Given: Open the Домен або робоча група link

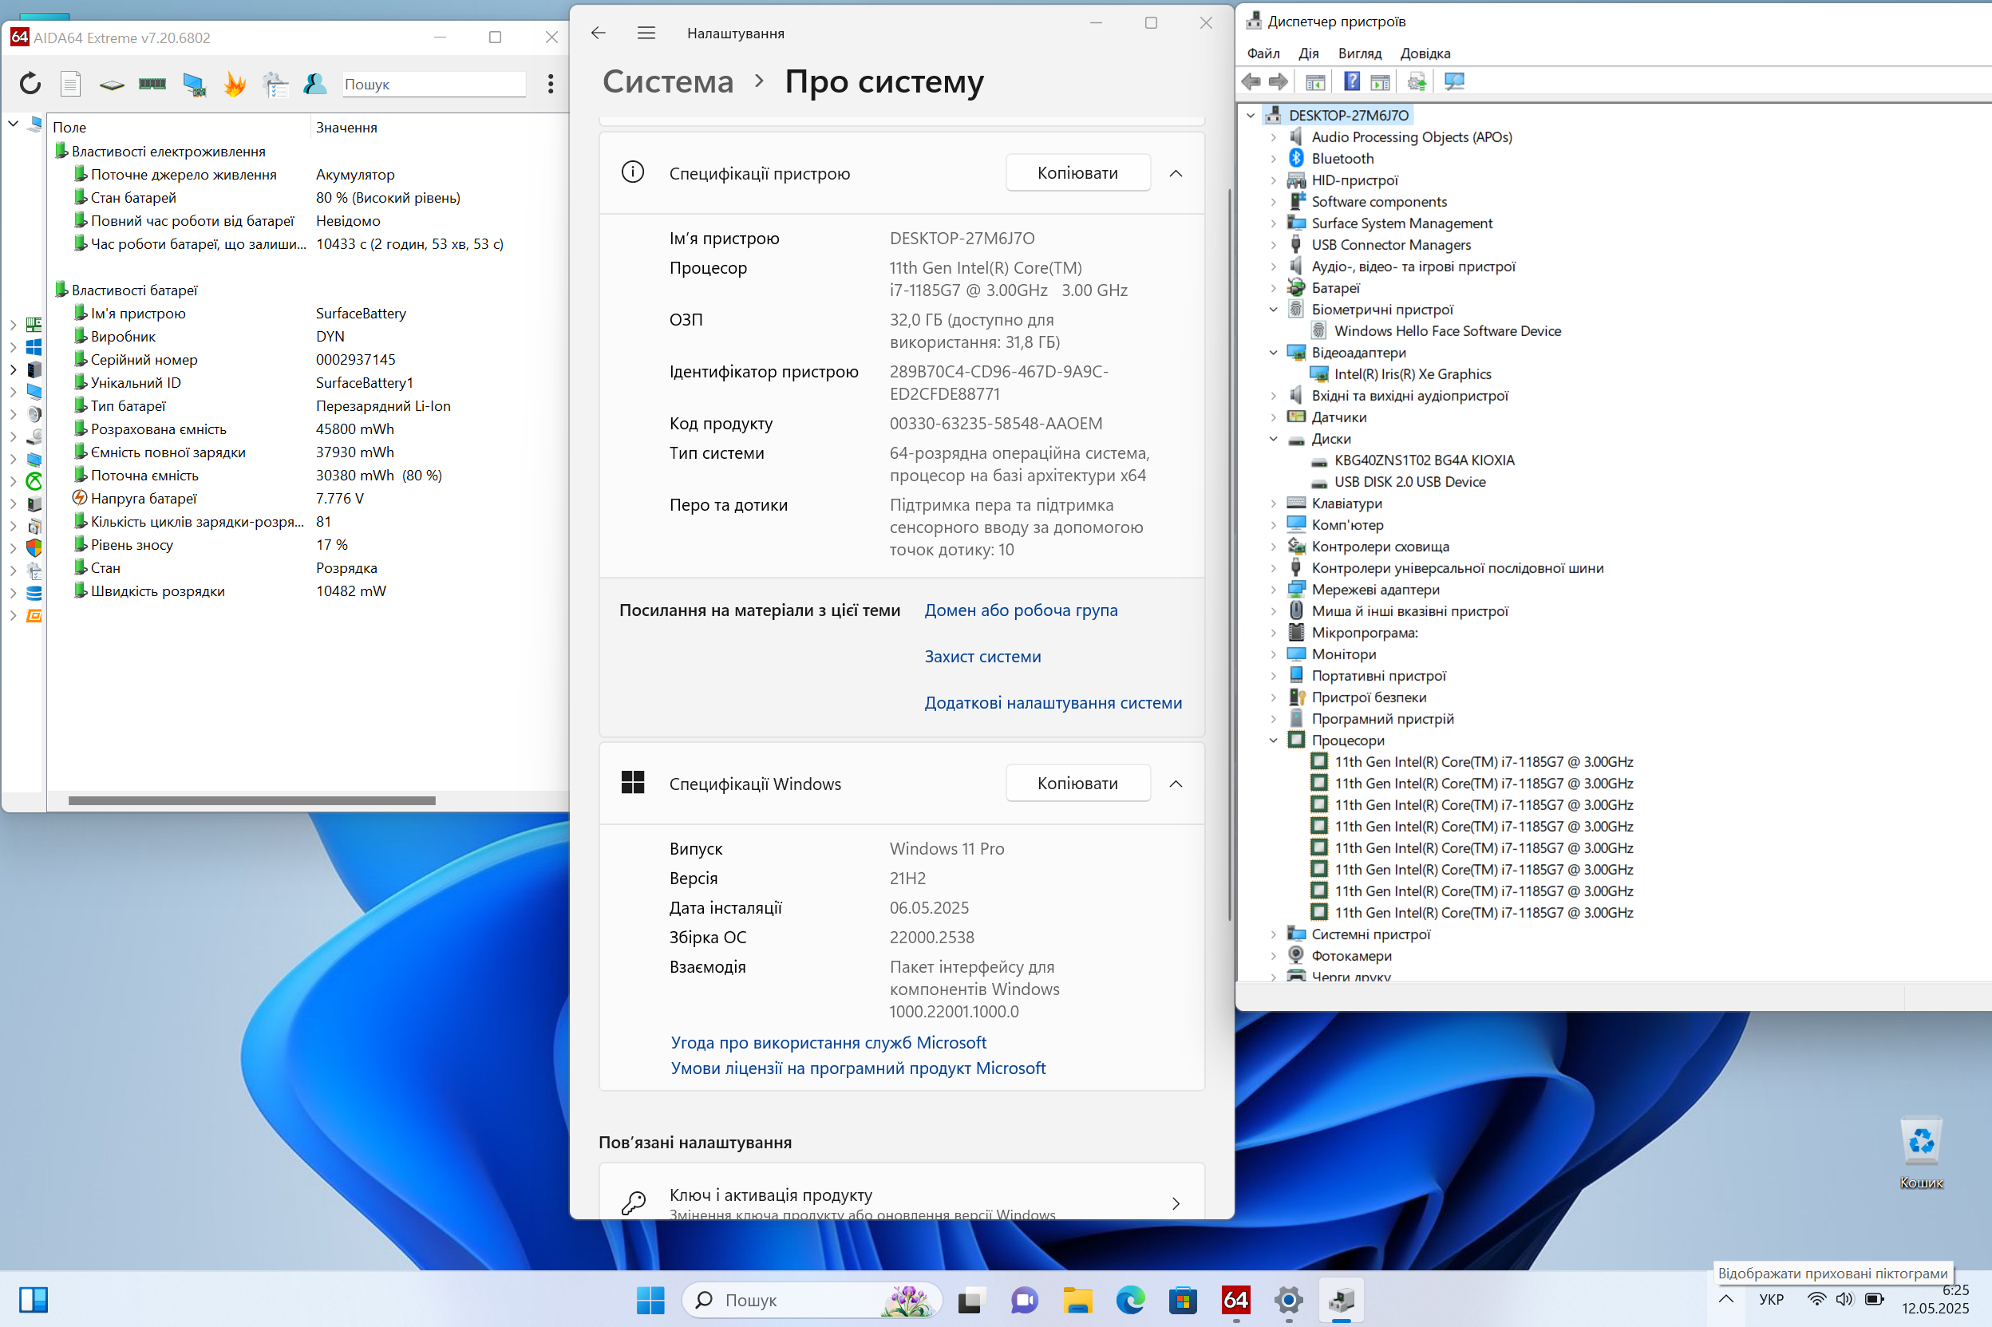Looking at the screenshot, I should 1021,610.
